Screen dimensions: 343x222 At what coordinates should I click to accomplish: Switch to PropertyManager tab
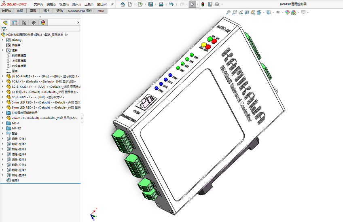15,23
